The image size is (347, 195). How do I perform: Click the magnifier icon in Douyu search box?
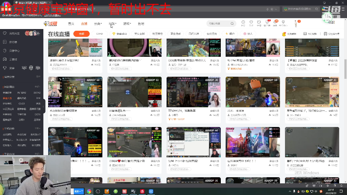tap(232, 23)
